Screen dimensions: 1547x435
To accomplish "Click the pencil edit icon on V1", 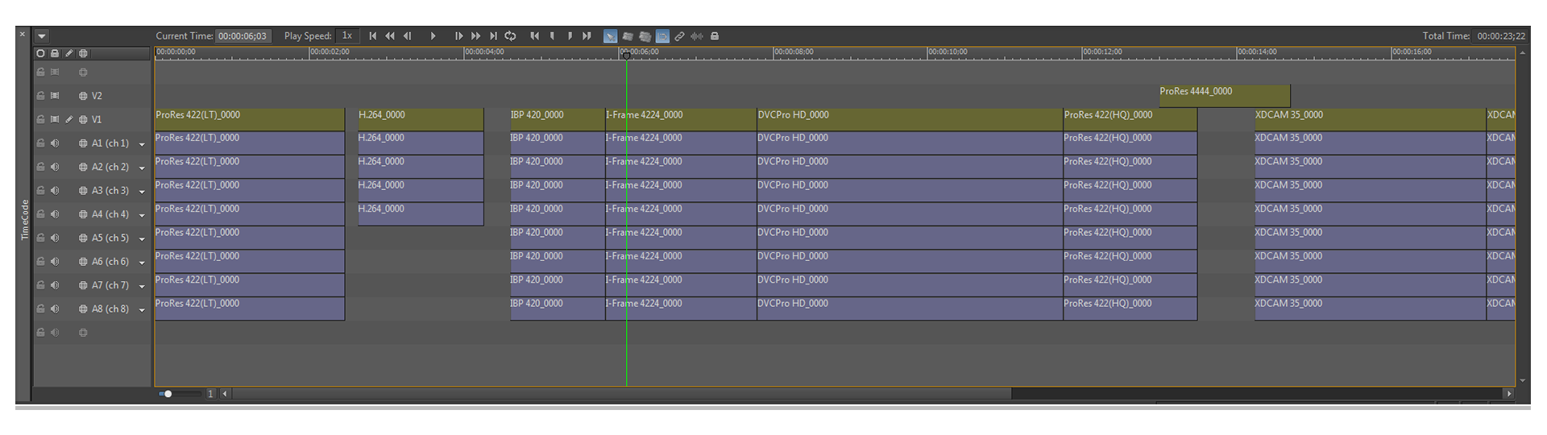I will (69, 119).
